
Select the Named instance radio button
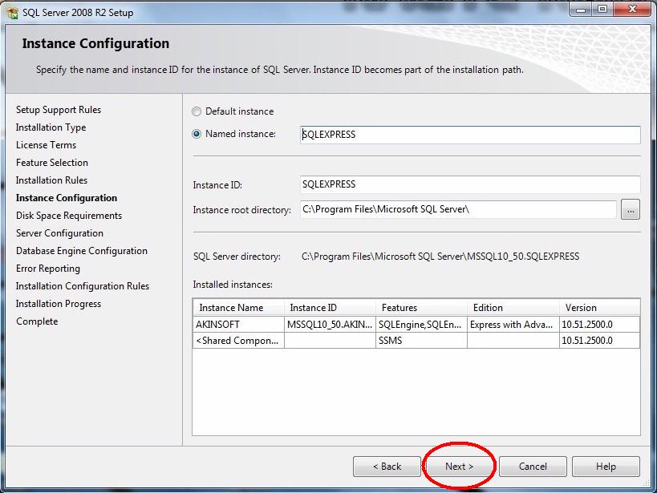point(196,134)
